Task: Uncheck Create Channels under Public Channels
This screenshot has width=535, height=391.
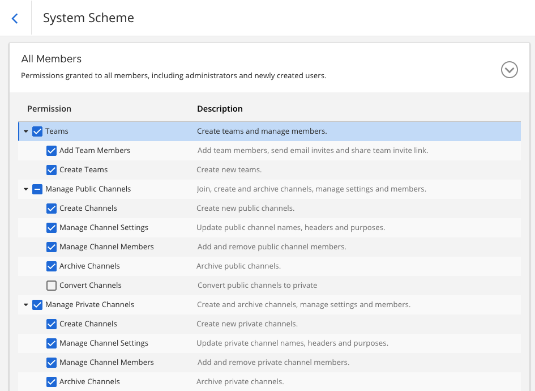Action: tap(52, 209)
